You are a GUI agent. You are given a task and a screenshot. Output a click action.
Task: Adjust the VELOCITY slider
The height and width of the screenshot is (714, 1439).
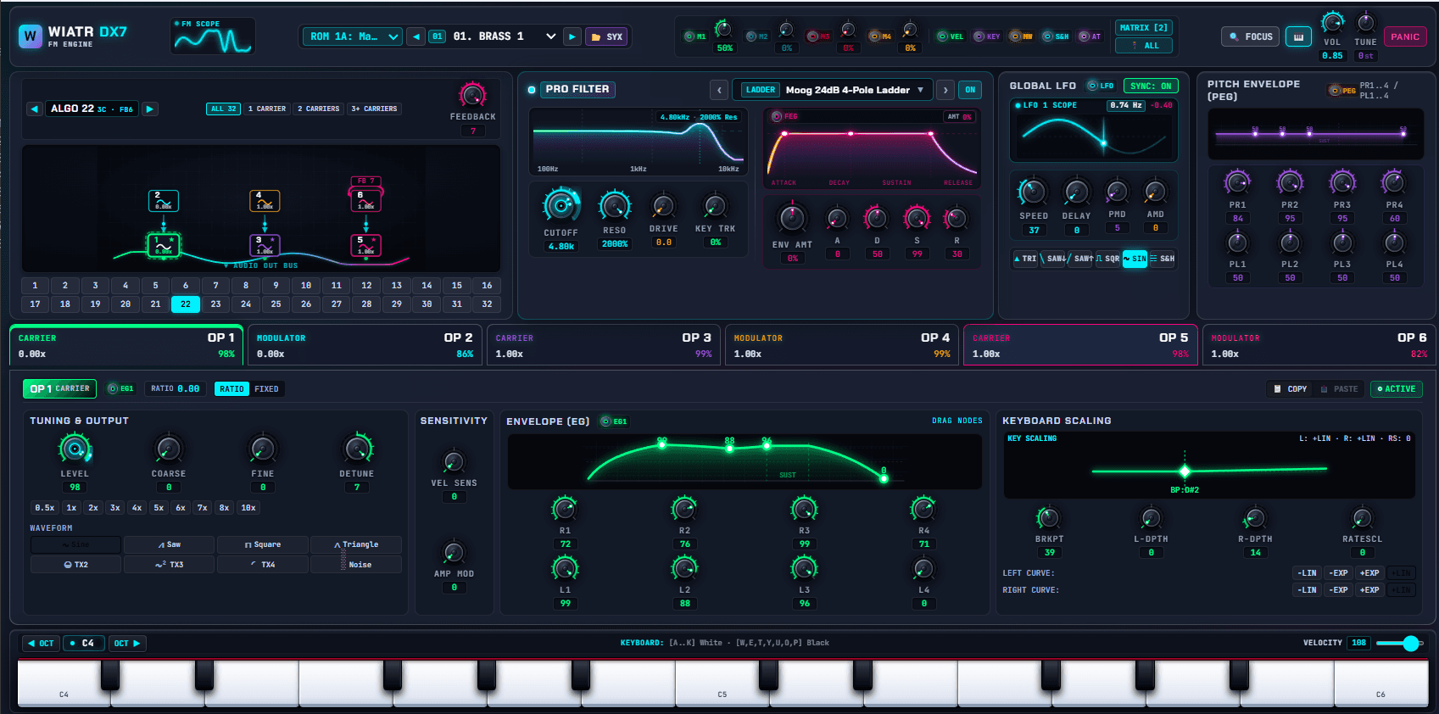[1399, 644]
